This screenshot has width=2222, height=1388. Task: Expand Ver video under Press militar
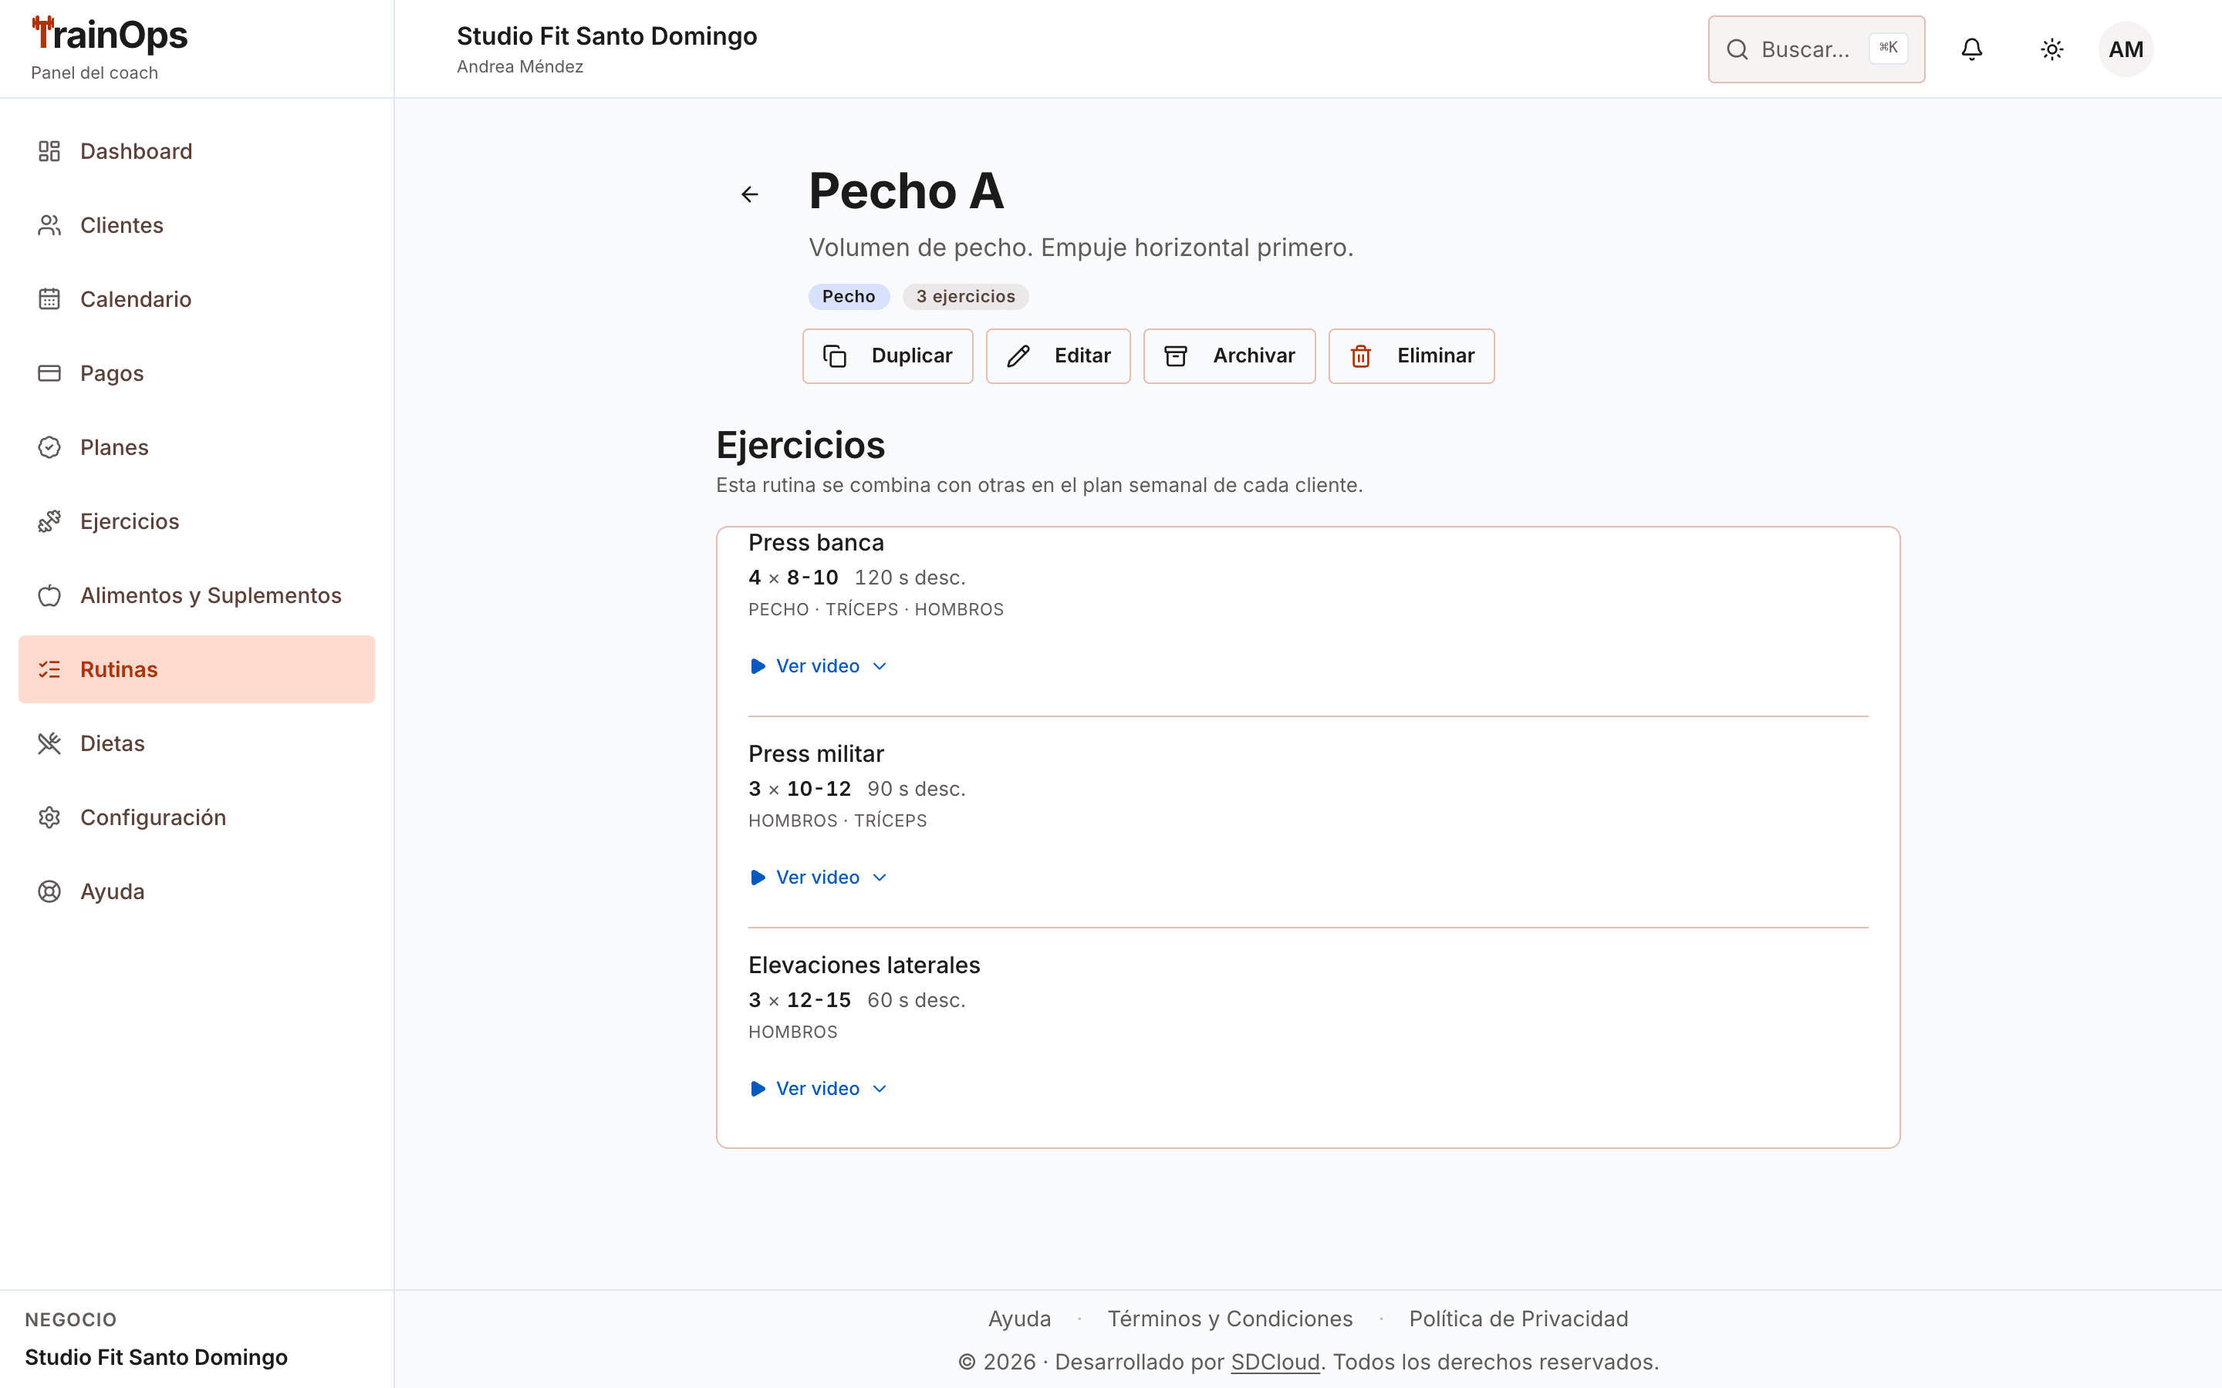click(x=818, y=877)
